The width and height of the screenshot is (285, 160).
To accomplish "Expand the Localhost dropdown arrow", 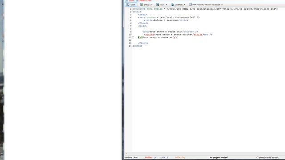I will (x=184, y=5).
